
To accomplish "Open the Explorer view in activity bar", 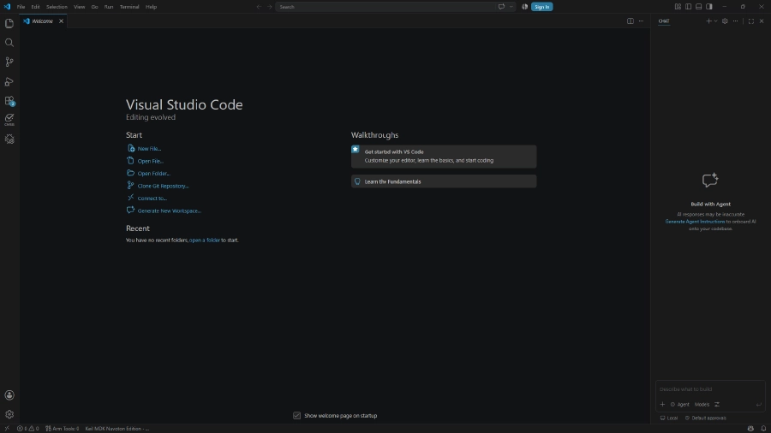I will coord(9,23).
